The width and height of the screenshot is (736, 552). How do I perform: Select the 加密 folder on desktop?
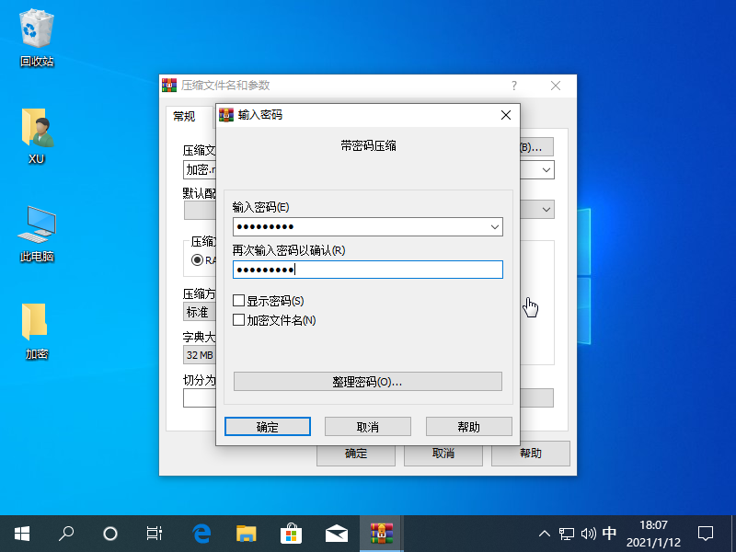click(x=37, y=324)
